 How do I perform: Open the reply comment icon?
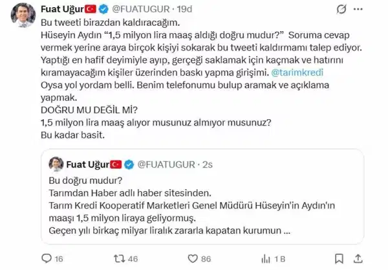tap(47, 258)
